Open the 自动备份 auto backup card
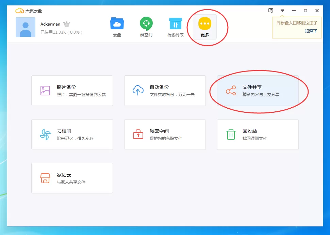Image resolution: width=330 pixels, height=235 pixels. (x=165, y=91)
